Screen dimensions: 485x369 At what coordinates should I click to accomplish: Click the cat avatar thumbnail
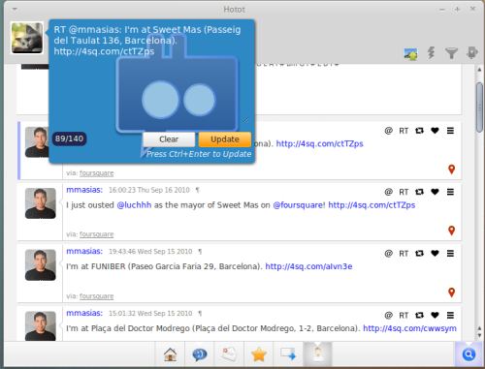click(x=27, y=38)
